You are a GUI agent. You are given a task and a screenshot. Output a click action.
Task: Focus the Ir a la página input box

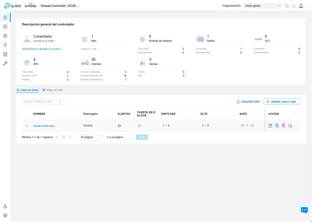click(129, 137)
